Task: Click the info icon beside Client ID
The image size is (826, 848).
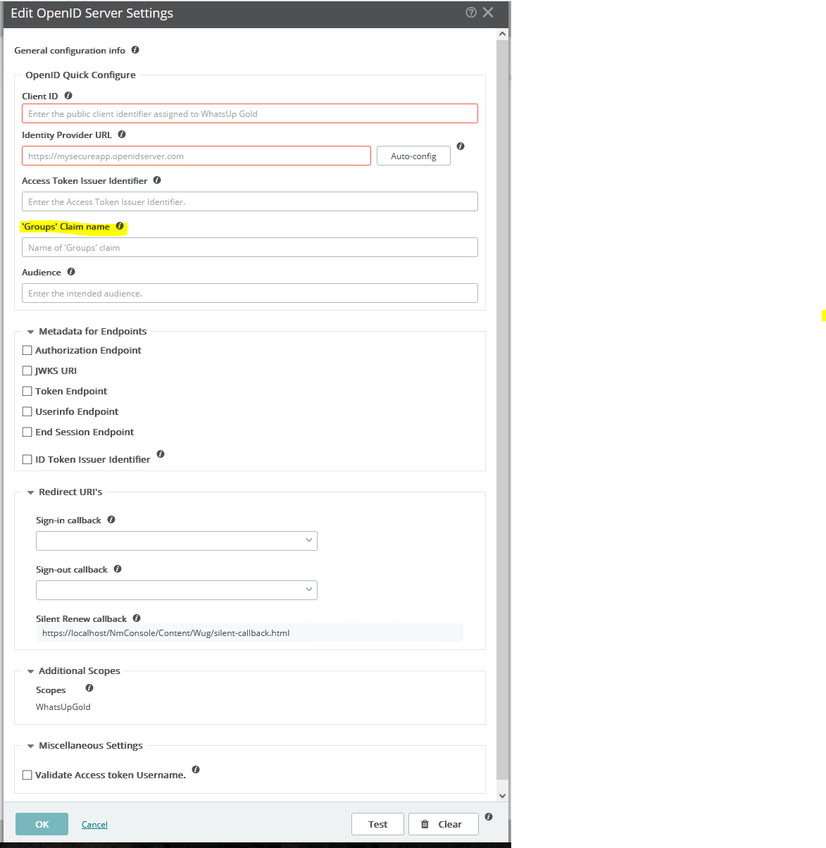Action: (x=68, y=95)
